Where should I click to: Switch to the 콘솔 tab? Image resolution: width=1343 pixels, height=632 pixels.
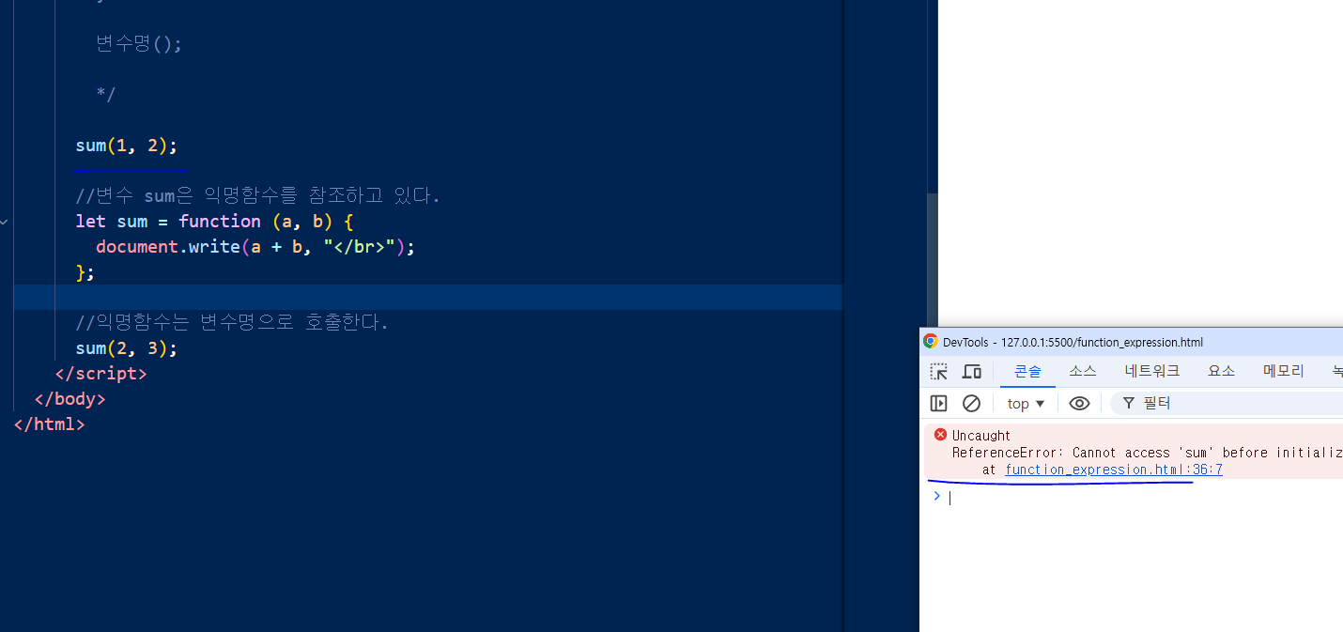click(x=1027, y=371)
